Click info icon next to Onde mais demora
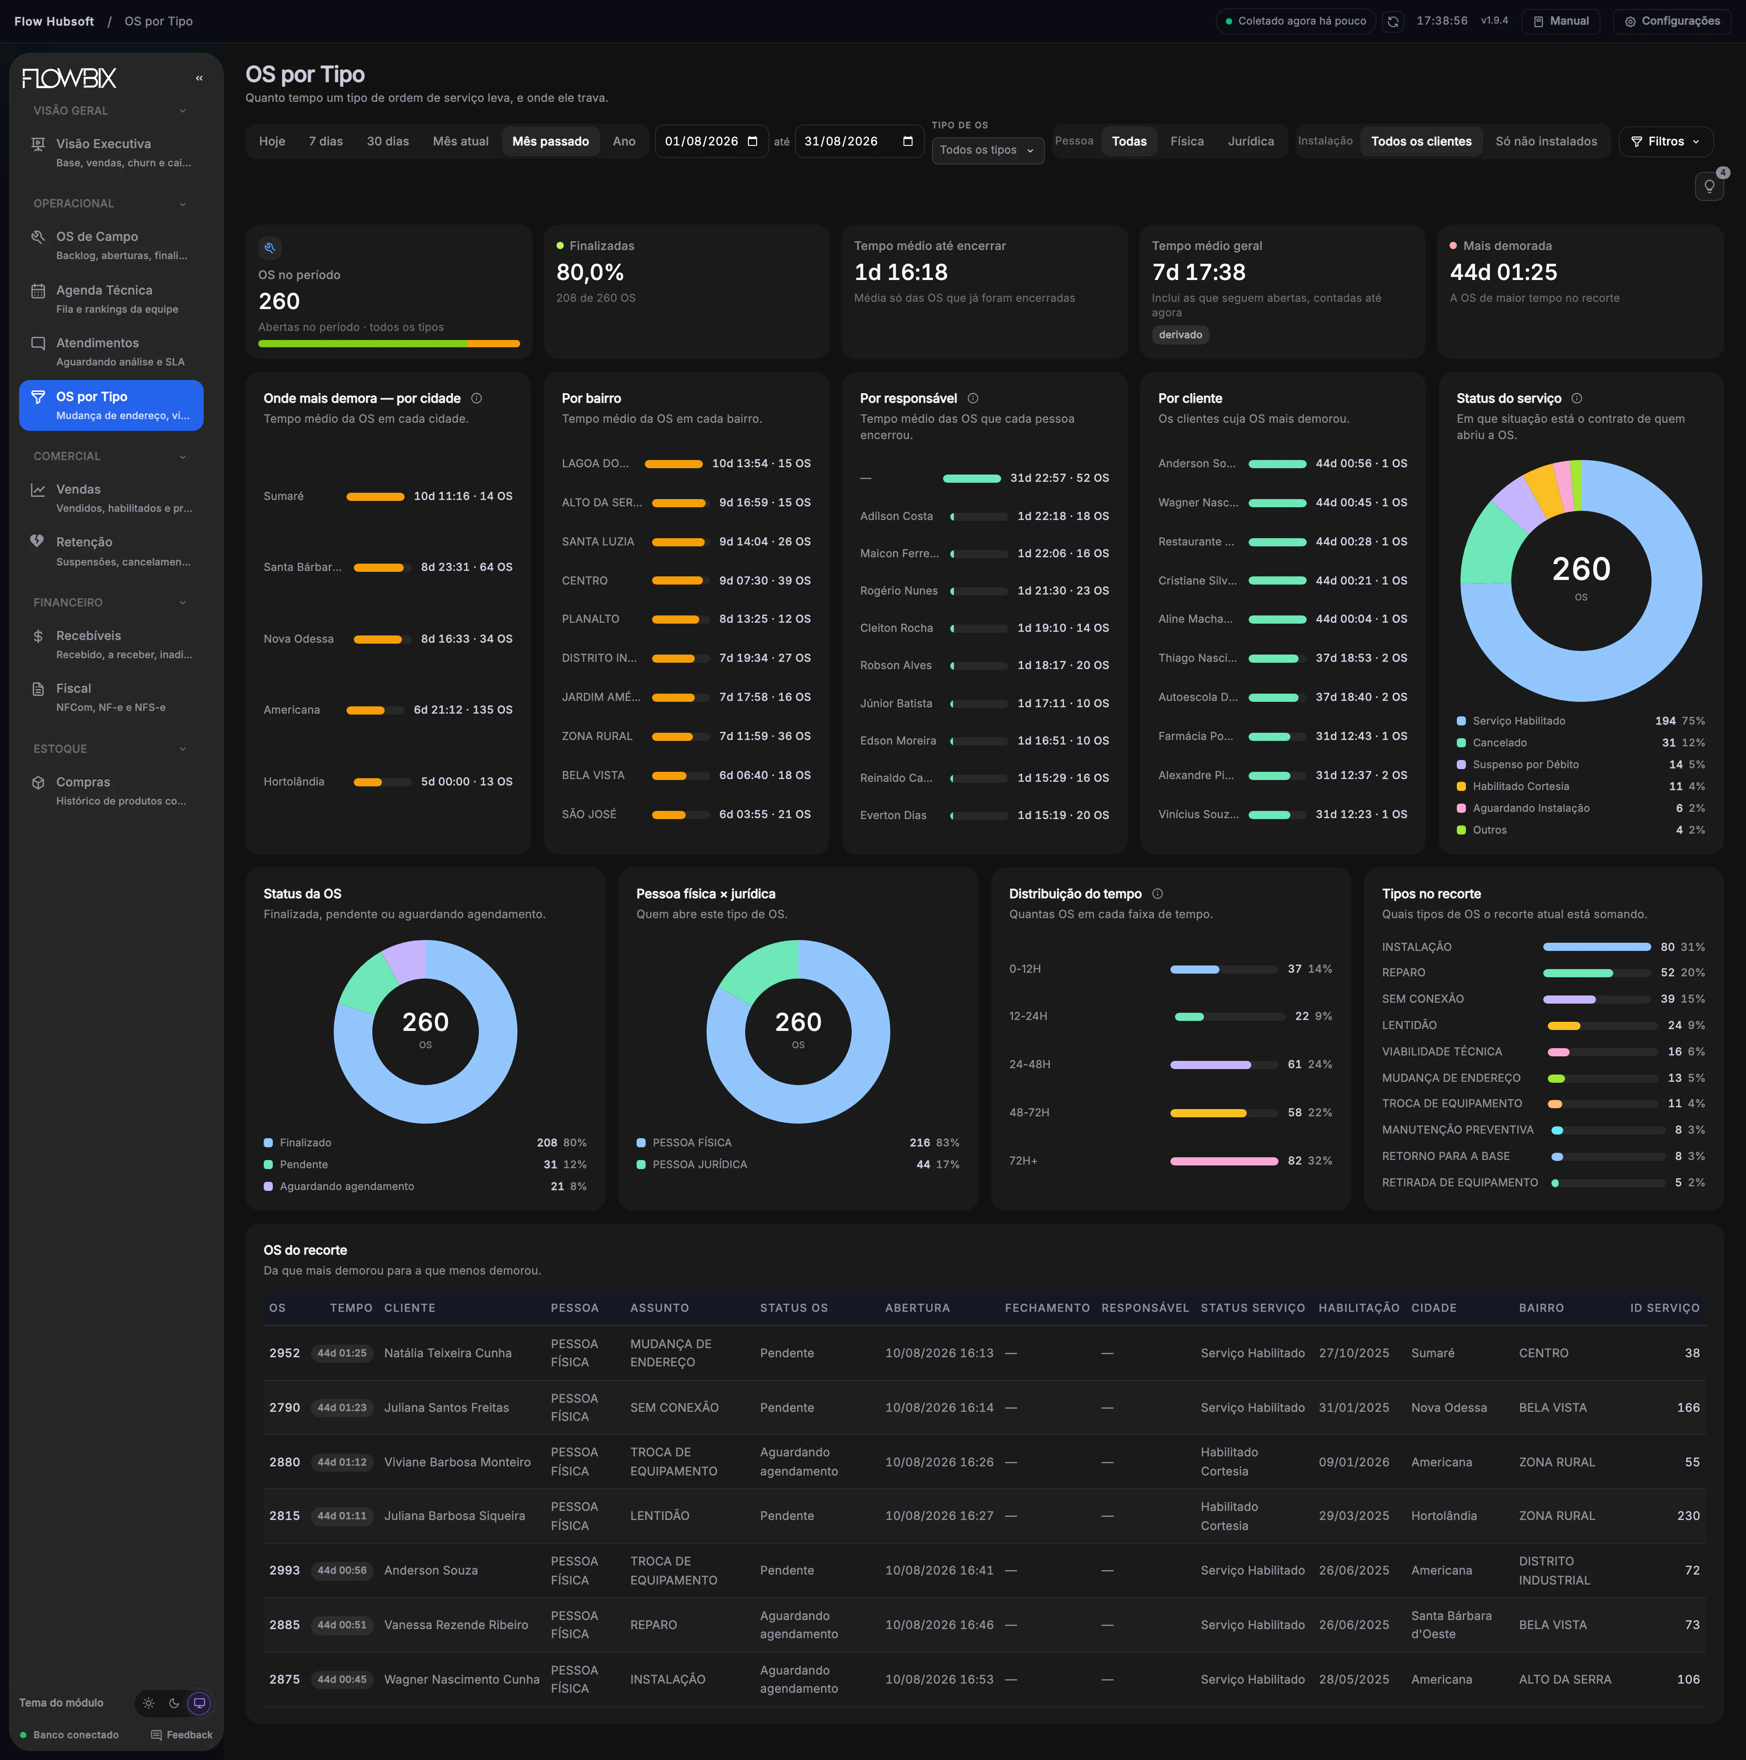Screen dimensions: 1746x1760 coord(477,398)
